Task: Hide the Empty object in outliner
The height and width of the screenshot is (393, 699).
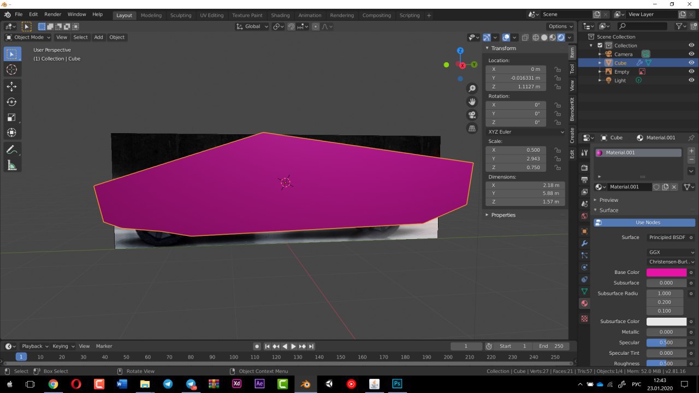Action: (691, 72)
